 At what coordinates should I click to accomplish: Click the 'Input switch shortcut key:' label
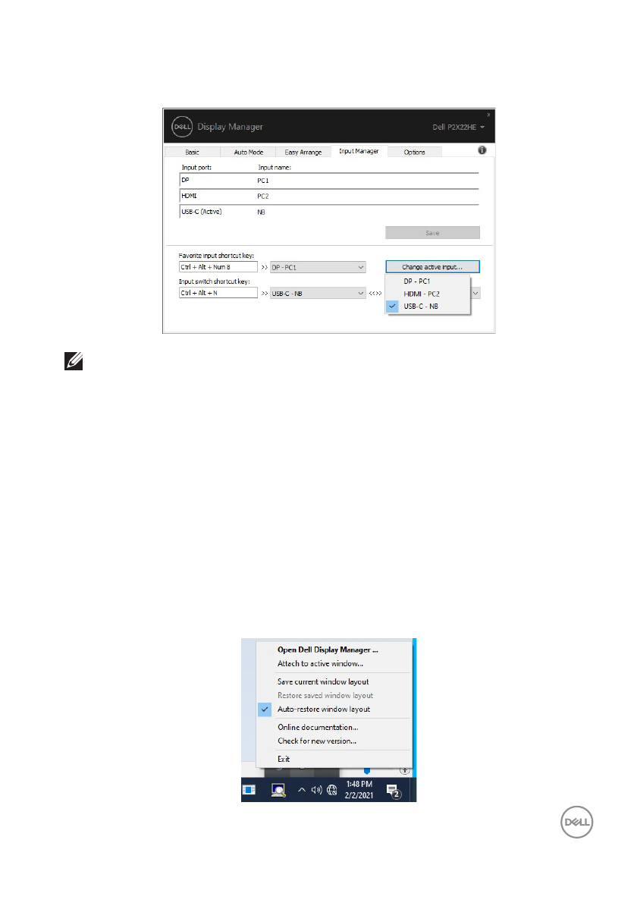point(214,282)
